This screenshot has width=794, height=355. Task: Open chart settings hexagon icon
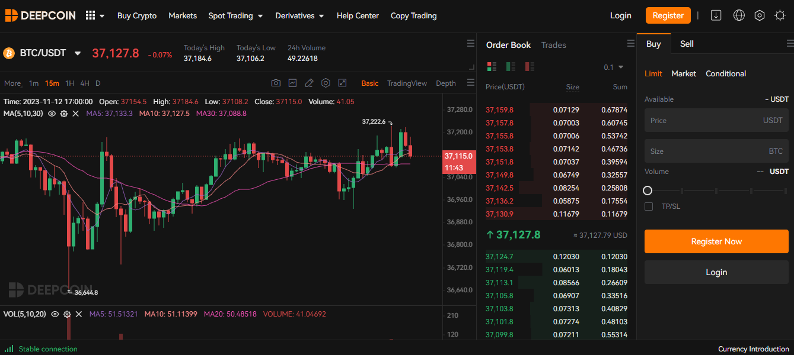tap(326, 83)
